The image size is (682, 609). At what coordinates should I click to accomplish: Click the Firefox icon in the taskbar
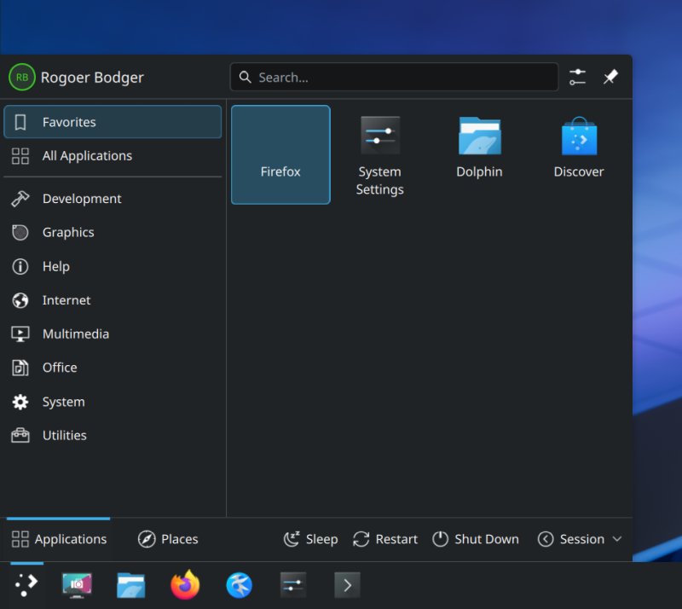click(x=185, y=585)
